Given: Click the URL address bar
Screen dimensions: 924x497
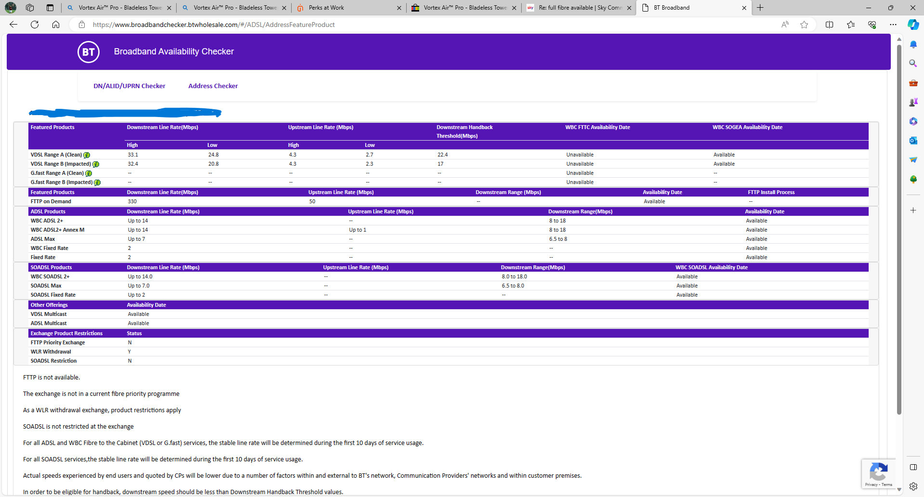Looking at the screenshot, I should (x=385, y=25).
